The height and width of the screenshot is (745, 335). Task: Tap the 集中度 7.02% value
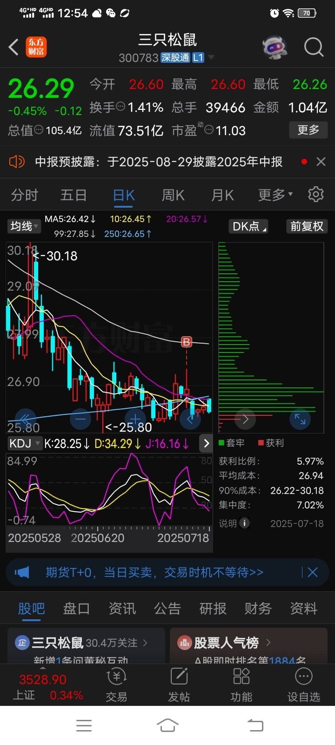pyautogui.click(x=310, y=505)
